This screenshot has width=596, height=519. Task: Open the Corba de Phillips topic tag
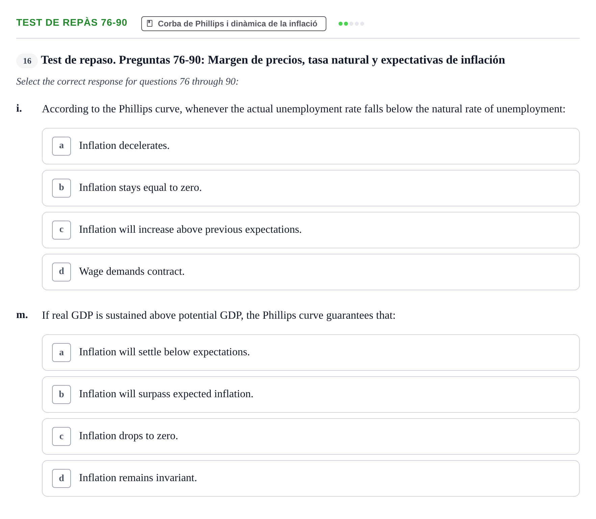233,24
